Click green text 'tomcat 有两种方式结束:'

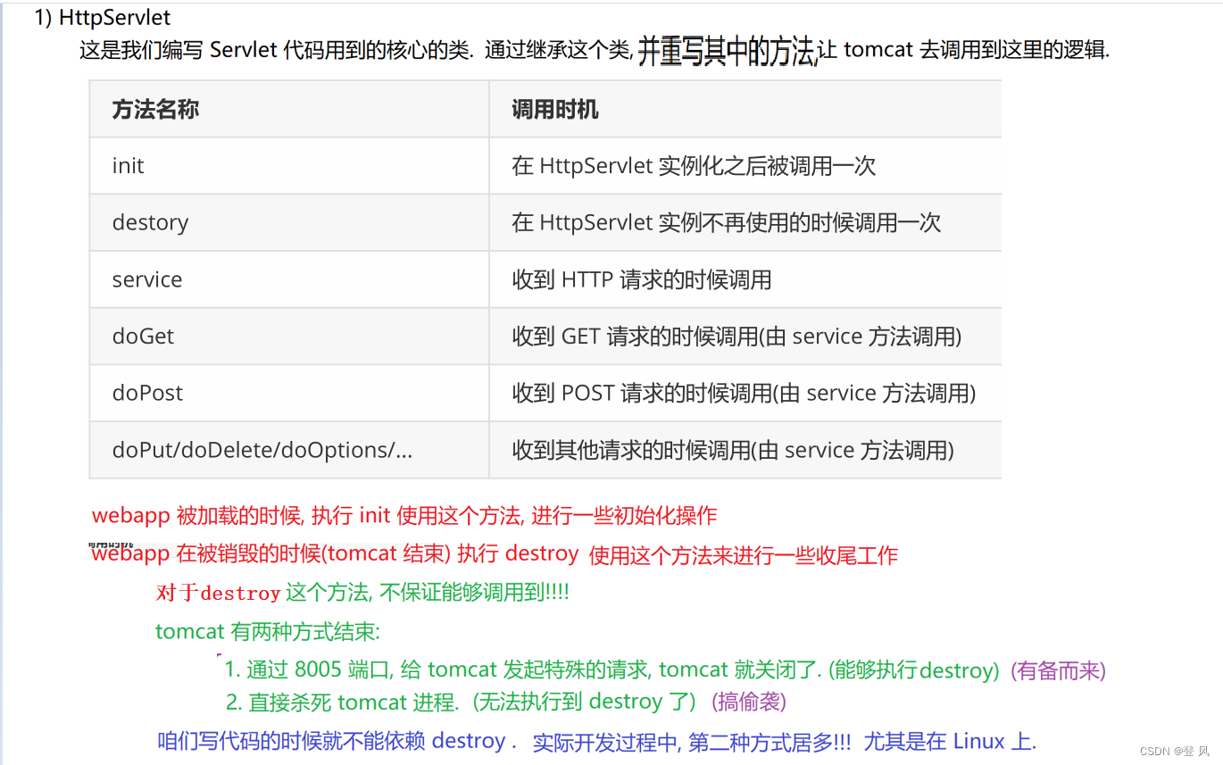point(268,632)
